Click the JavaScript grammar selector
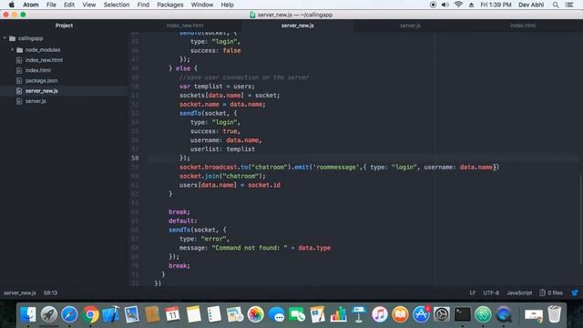This screenshot has width=583, height=328. [519, 293]
